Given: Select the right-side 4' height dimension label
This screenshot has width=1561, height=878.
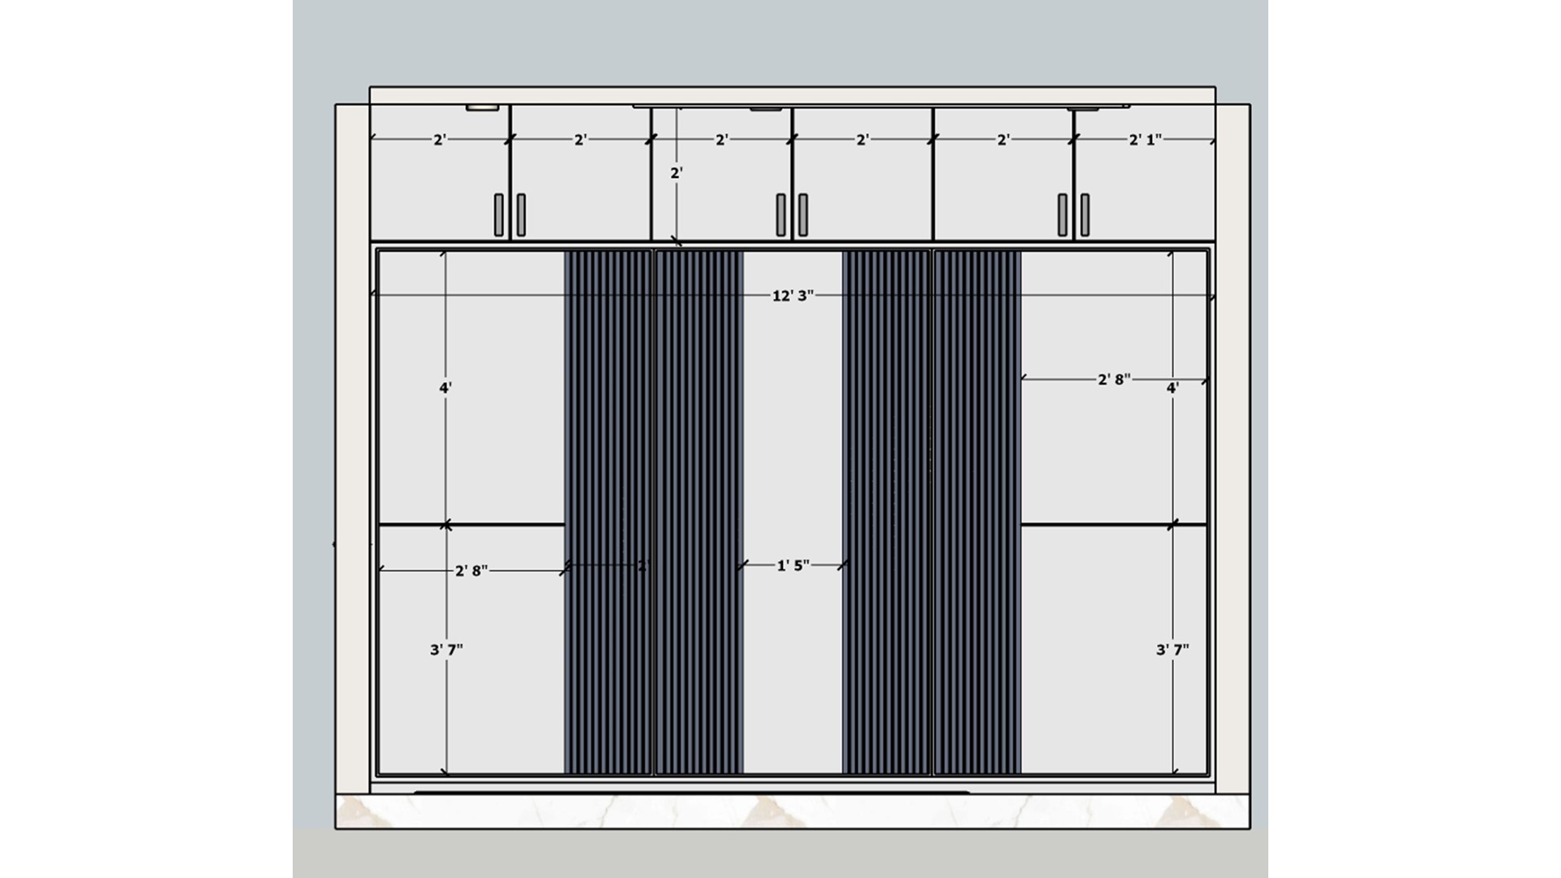Looking at the screenshot, I should pyautogui.click(x=1172, y=388).
